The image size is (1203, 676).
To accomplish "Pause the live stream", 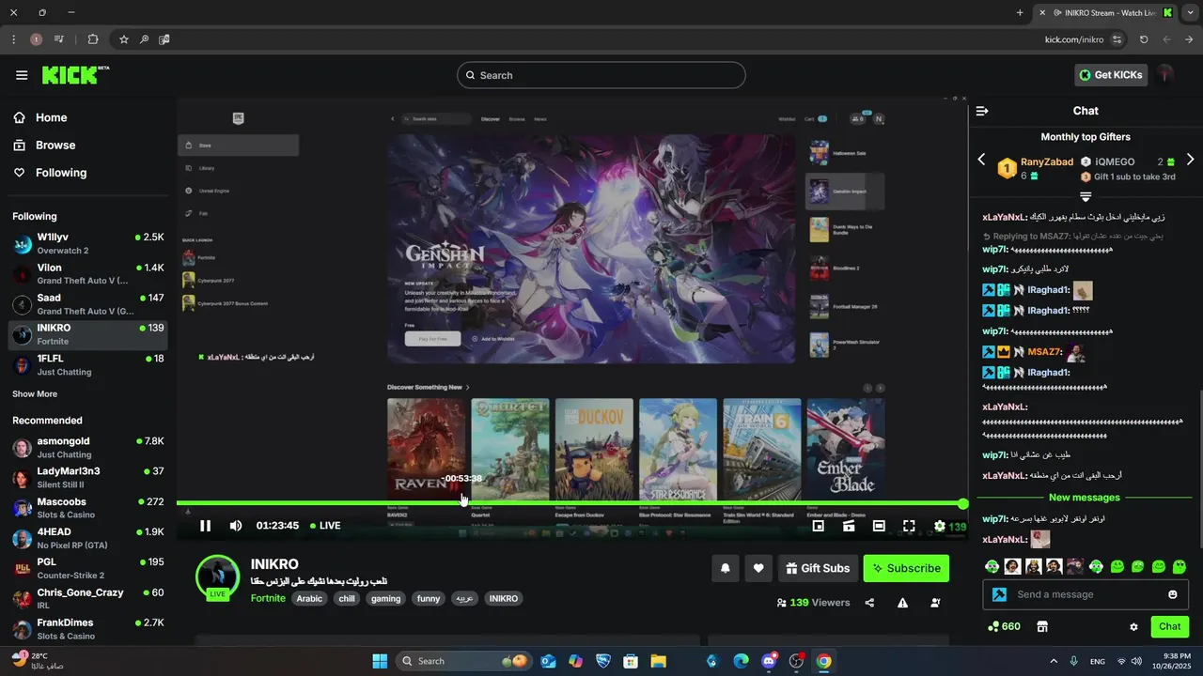I will pyautogui.click(x=205, y=526).
